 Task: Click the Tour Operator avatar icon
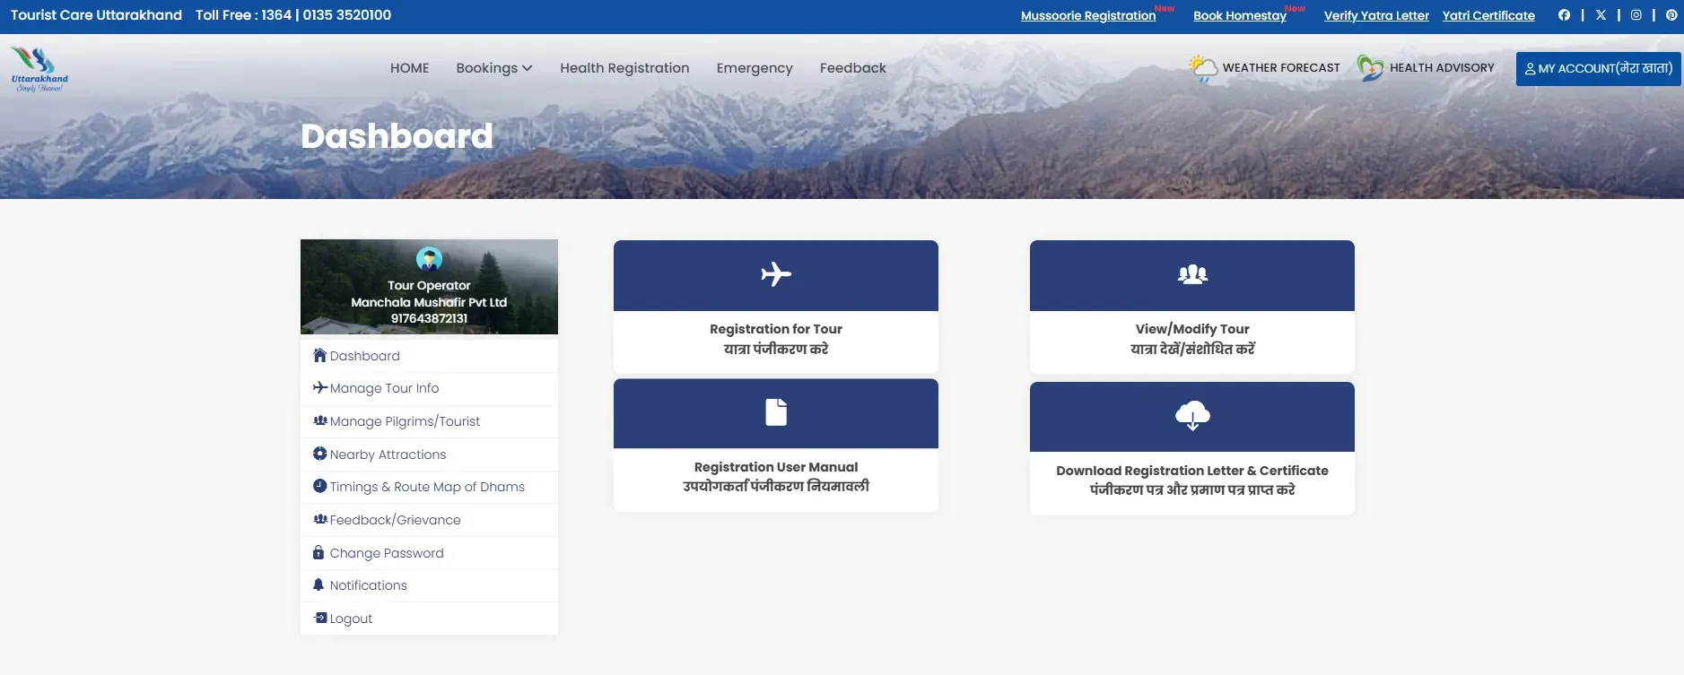pos(429,259)
